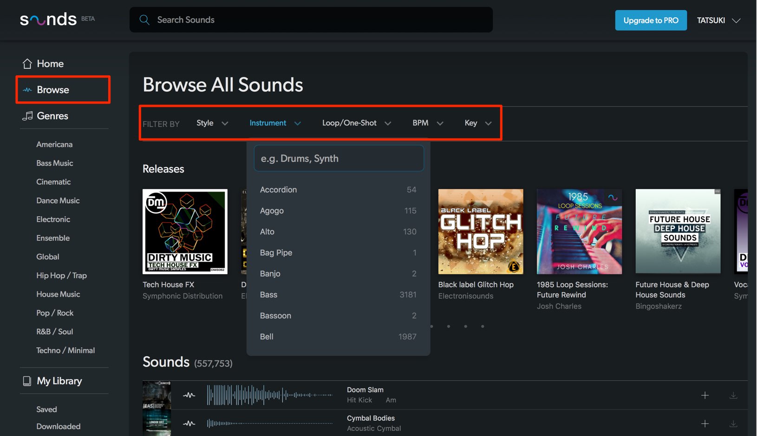Click the search magnifier icon
The image size is (757, 436).
[144, 20]
